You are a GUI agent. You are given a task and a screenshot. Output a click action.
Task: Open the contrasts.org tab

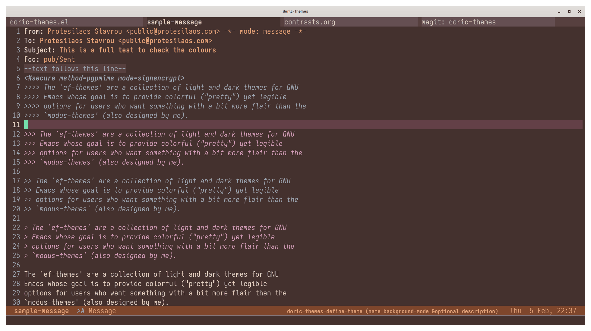[309, 22]
